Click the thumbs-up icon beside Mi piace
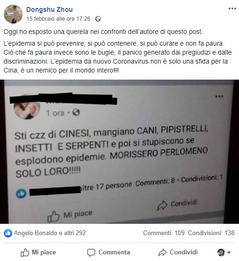Image resolution: width=239 pixels, height=261 pixels. coord(25,253)
